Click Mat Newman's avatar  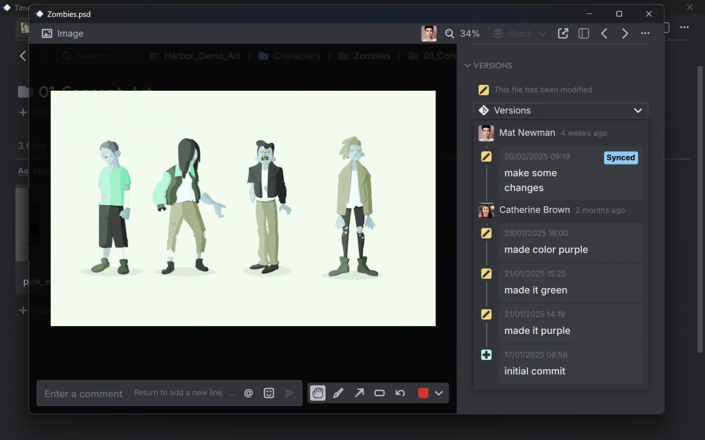pos(486,133)
